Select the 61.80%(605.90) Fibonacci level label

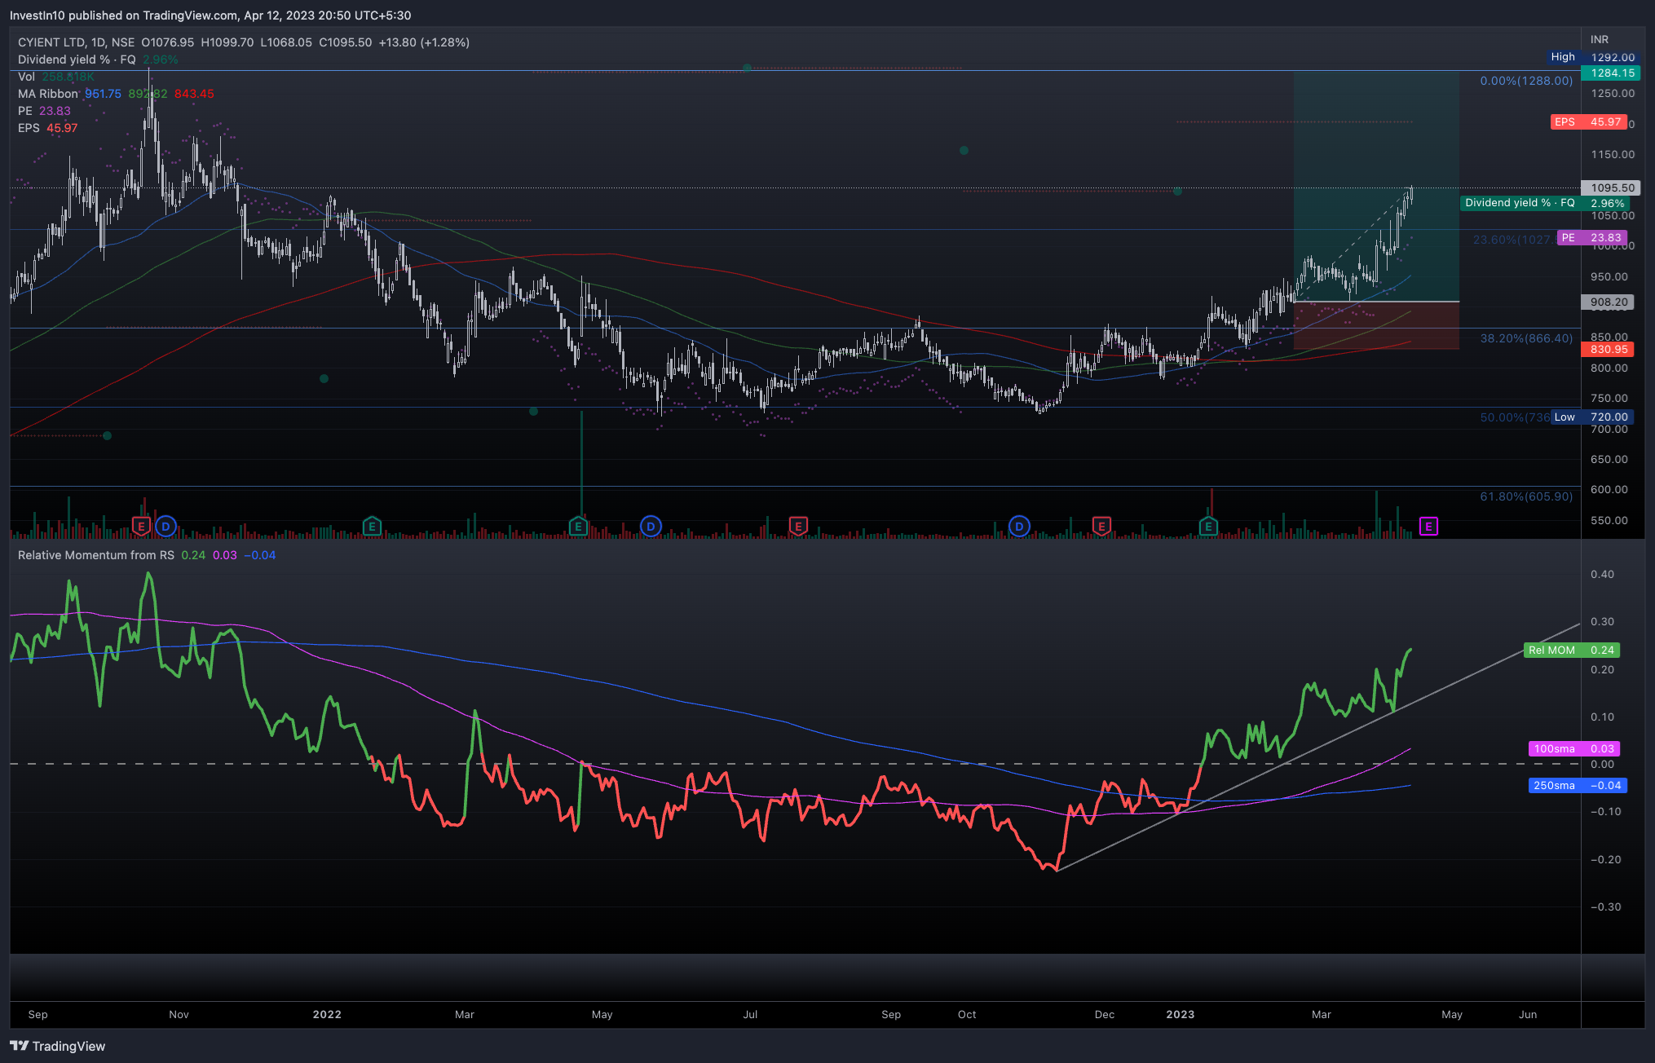1526,496
